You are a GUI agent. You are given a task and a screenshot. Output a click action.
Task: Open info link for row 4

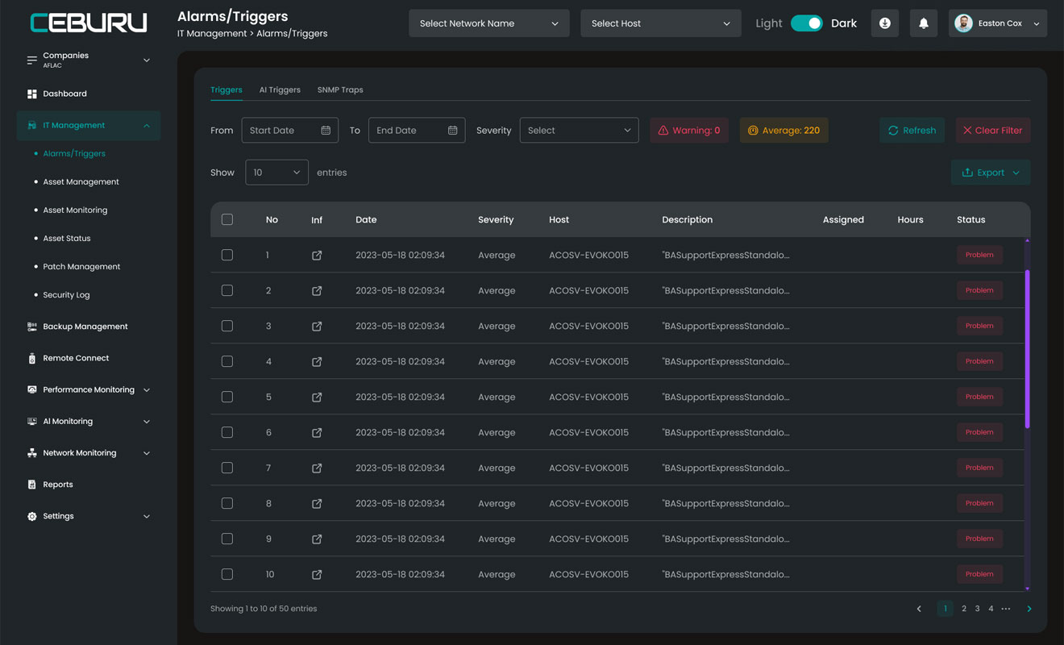point(317,361)
